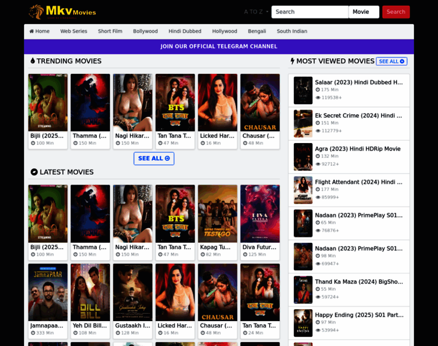
Task: Open Jamnapaar poster thumbnail
Action: coord(48,292)
